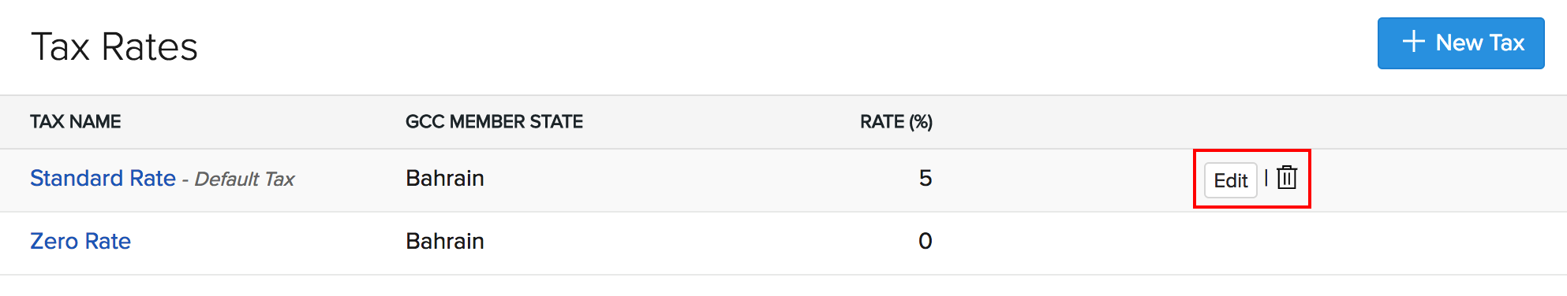This screenshot has height=296, width=1567.
Task: Select Bahrain in the Zero Rate row
Action: 445,241
